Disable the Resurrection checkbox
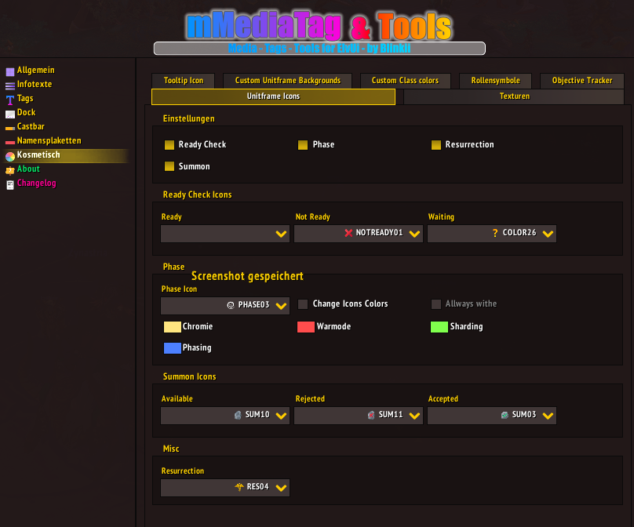634x527 pixels. point(436,145)
